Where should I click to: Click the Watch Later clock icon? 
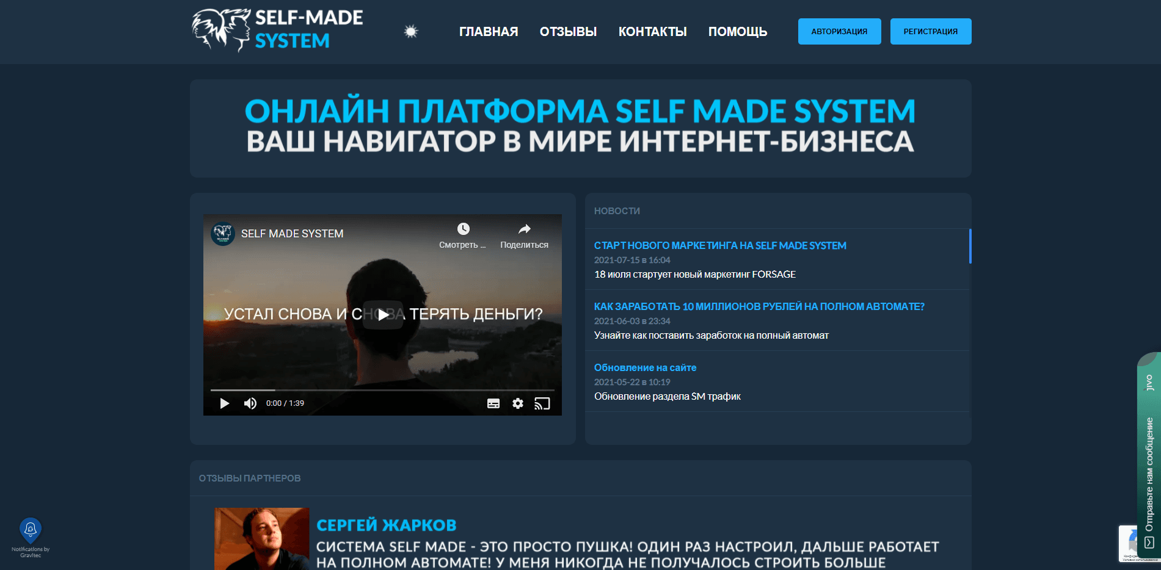tap(463, 229)
